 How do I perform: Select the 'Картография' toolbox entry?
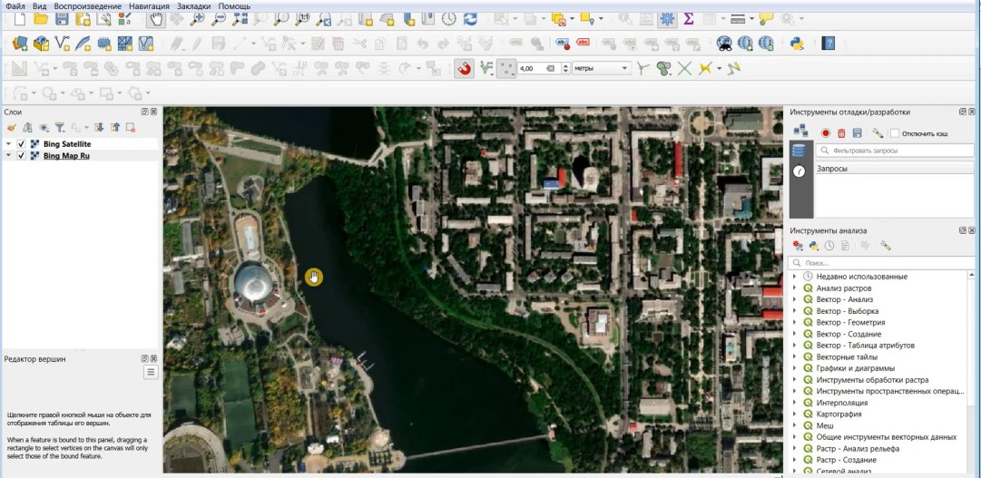(838, 415)
